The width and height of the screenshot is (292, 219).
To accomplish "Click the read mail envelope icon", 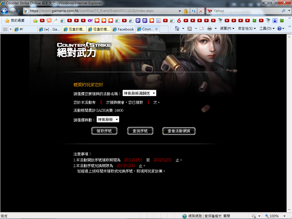I will point(202,29).
